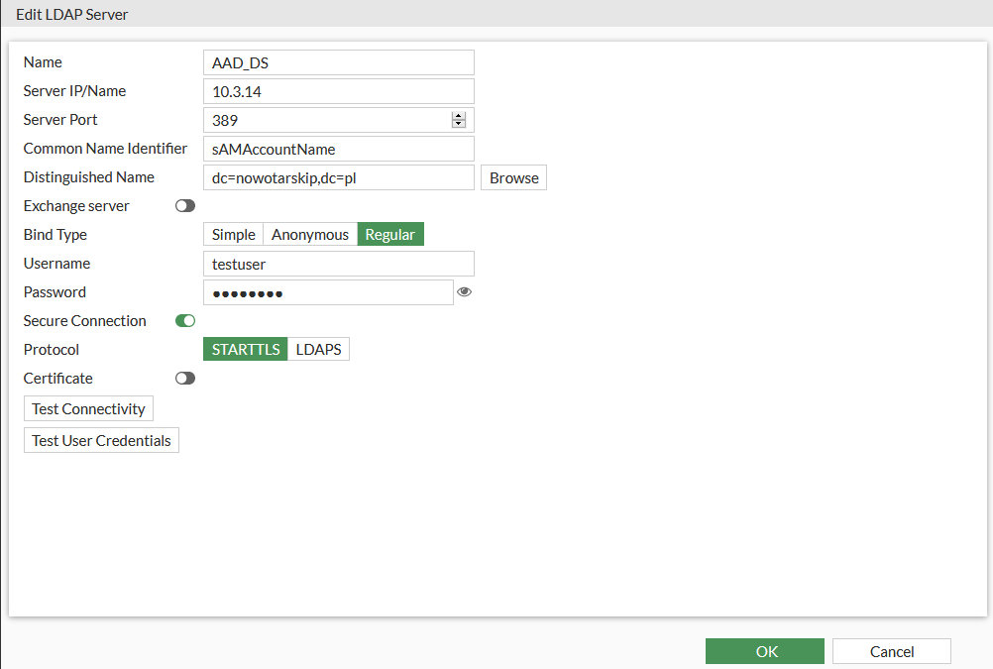Disable the Secure Connection toggle
The image size is (993, 669).
pos(185,321)
